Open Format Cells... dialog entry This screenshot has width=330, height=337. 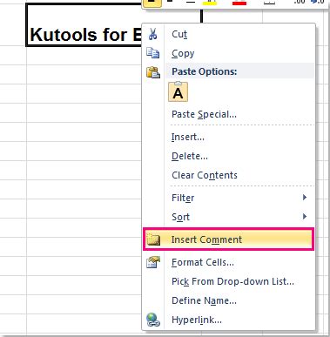[203, 262]
